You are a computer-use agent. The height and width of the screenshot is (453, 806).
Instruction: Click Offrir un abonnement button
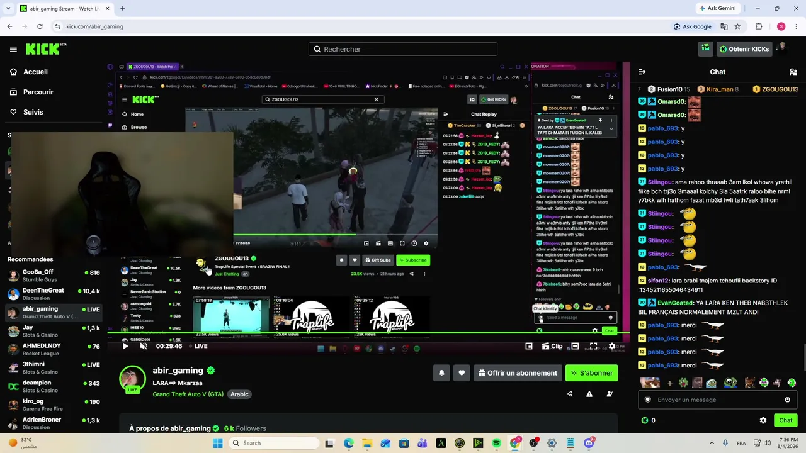tap(518, 373)
